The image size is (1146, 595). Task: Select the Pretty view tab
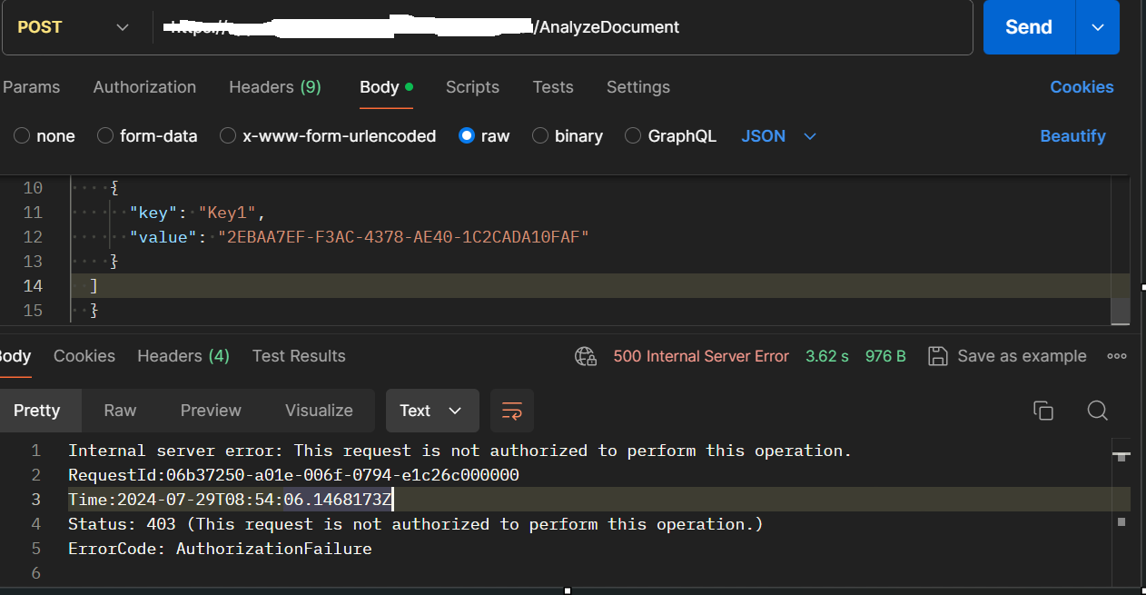point(37,411)
